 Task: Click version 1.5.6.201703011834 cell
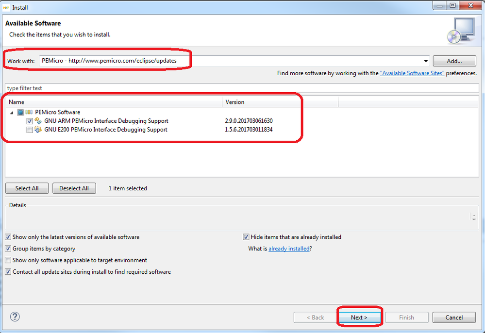[249, 130]
